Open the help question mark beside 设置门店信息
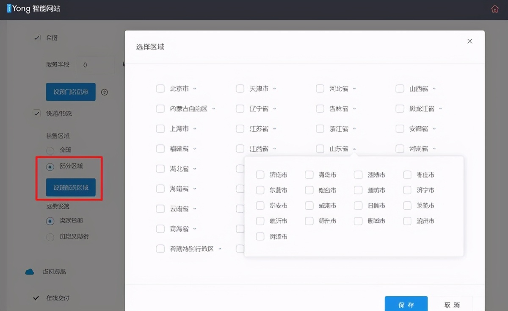Viewport: 508px width, 311px height. [x=104, y=92]
